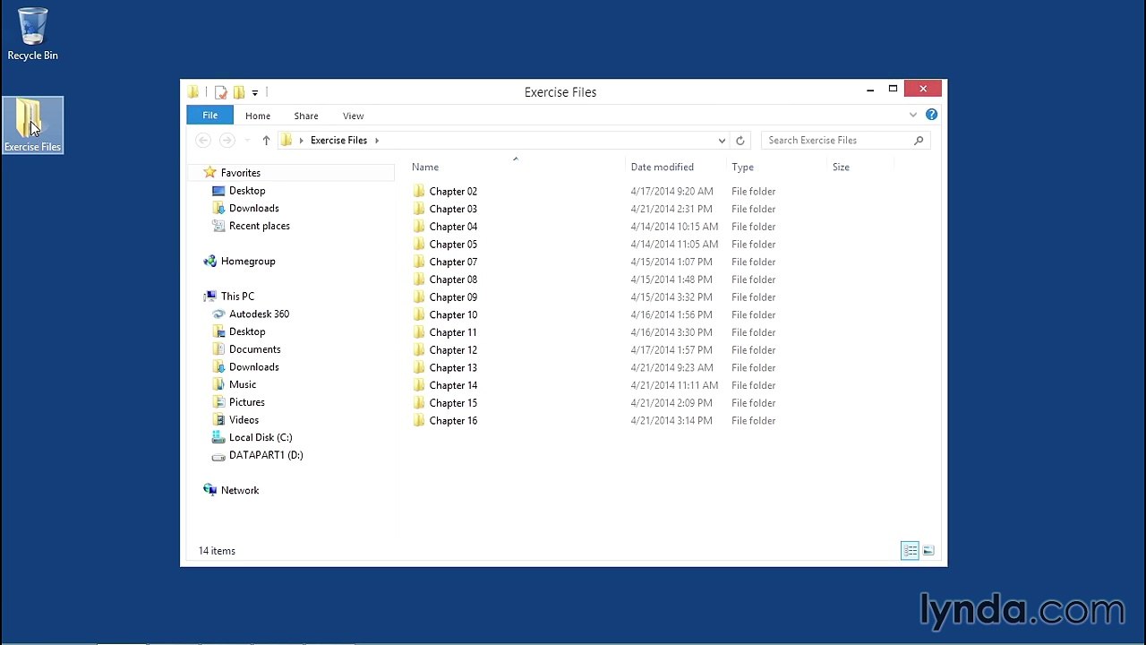The image size is (1146, 645).
Task: Click the folder icon in the address bar
Action: (286, 141)
